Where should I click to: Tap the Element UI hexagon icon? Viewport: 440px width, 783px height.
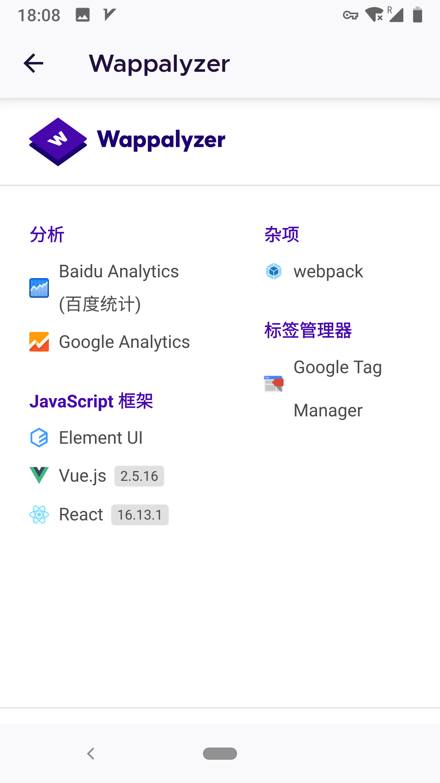(39, 438)
